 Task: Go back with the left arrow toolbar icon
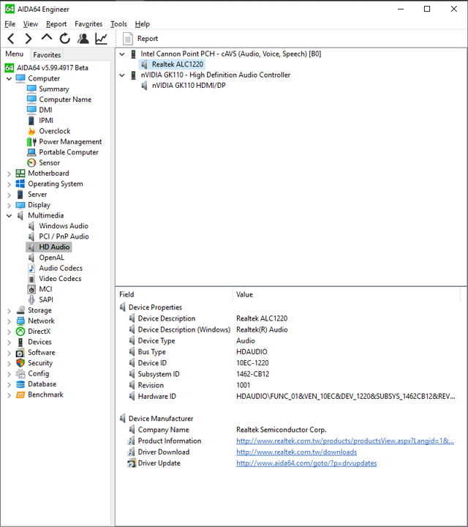click(11, 39)
